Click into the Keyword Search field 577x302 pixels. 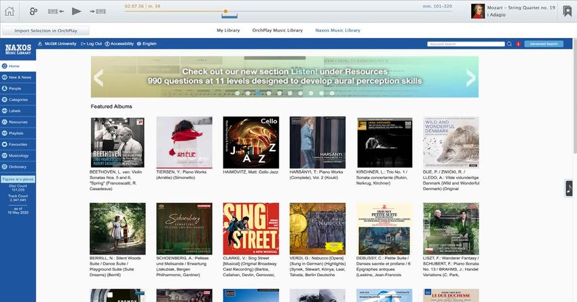466,44
